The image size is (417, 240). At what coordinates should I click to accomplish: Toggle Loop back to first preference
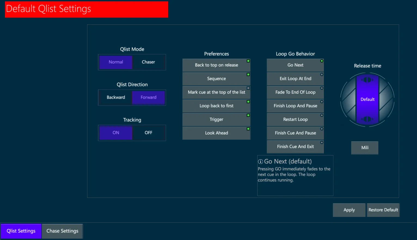[x=216, y=106]
